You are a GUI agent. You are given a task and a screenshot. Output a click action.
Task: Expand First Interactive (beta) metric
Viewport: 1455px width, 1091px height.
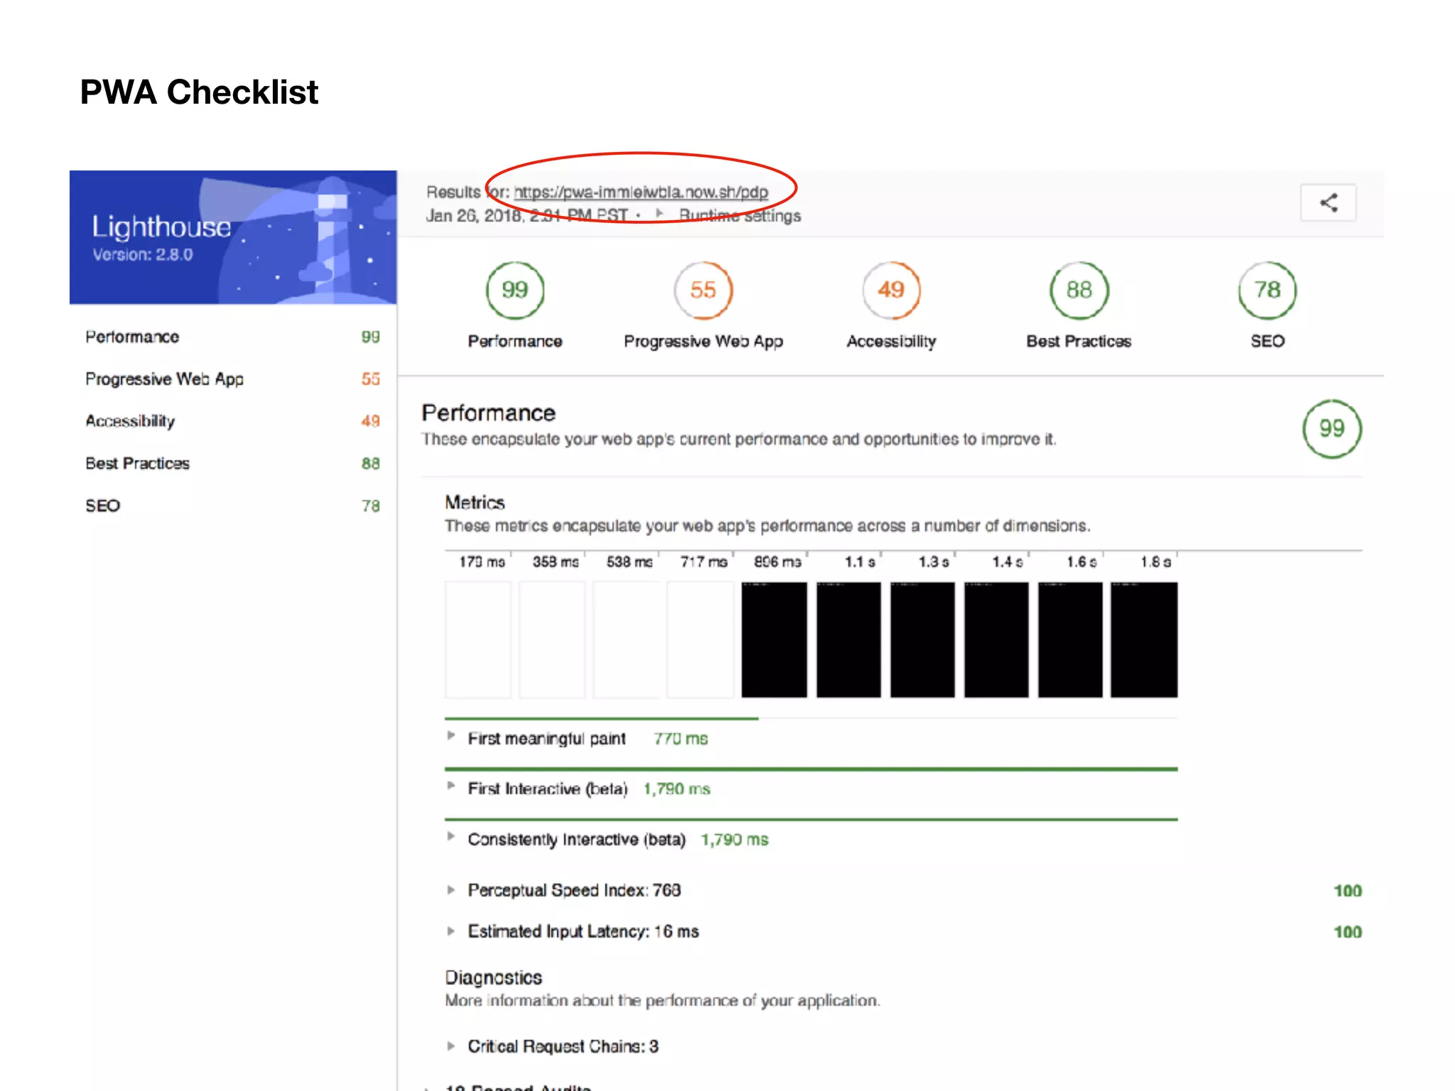pyautogui.click(x=450, y=786)
